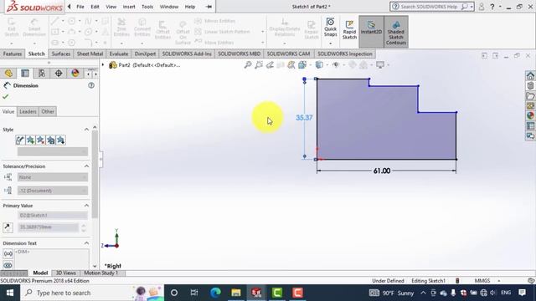
Task: Open Custom Properties task pane icon
Action: pyautogui.click(x=530, y=126)
